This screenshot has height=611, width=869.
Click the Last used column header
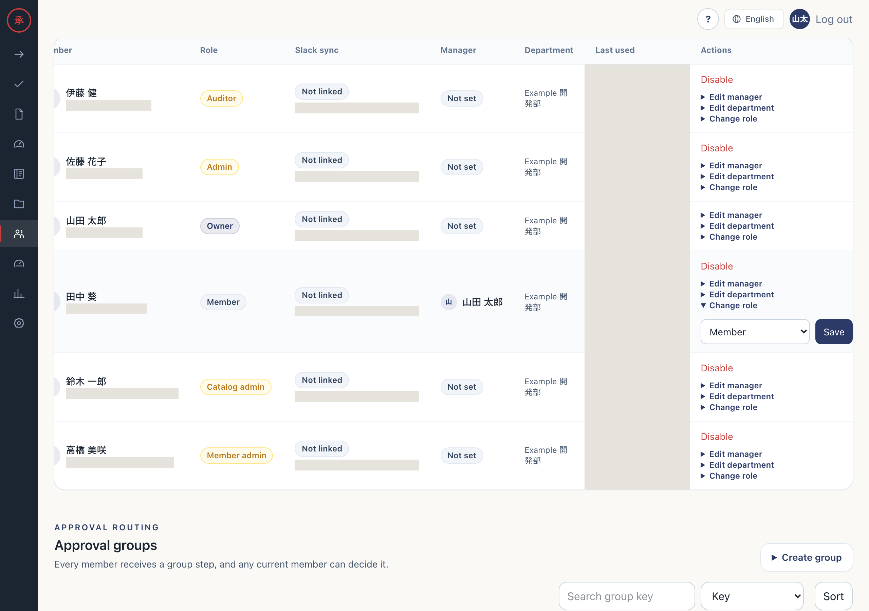pyautogui.click(x=615, y=50)
